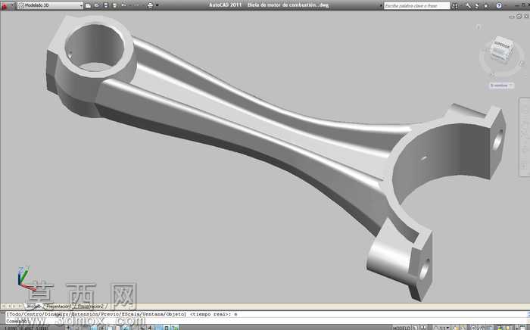Click the ViewCube home icon

click(x=479, y=27)
